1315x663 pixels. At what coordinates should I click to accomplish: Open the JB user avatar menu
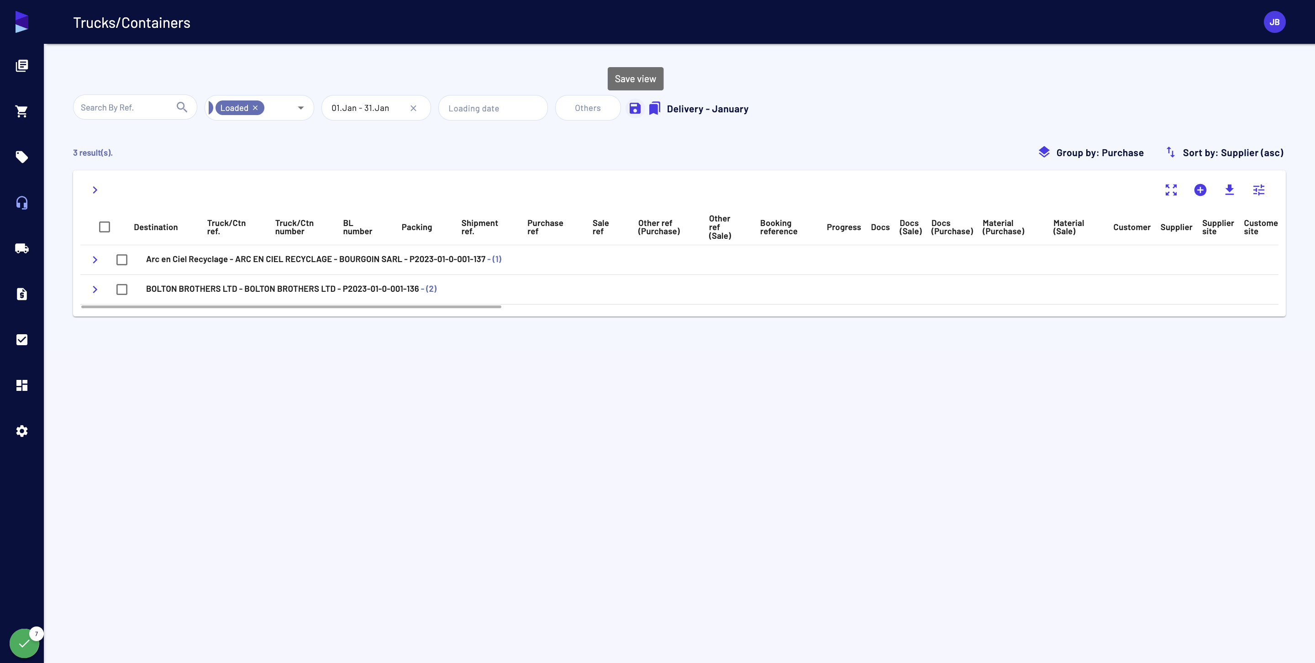tap(1274, 22)
